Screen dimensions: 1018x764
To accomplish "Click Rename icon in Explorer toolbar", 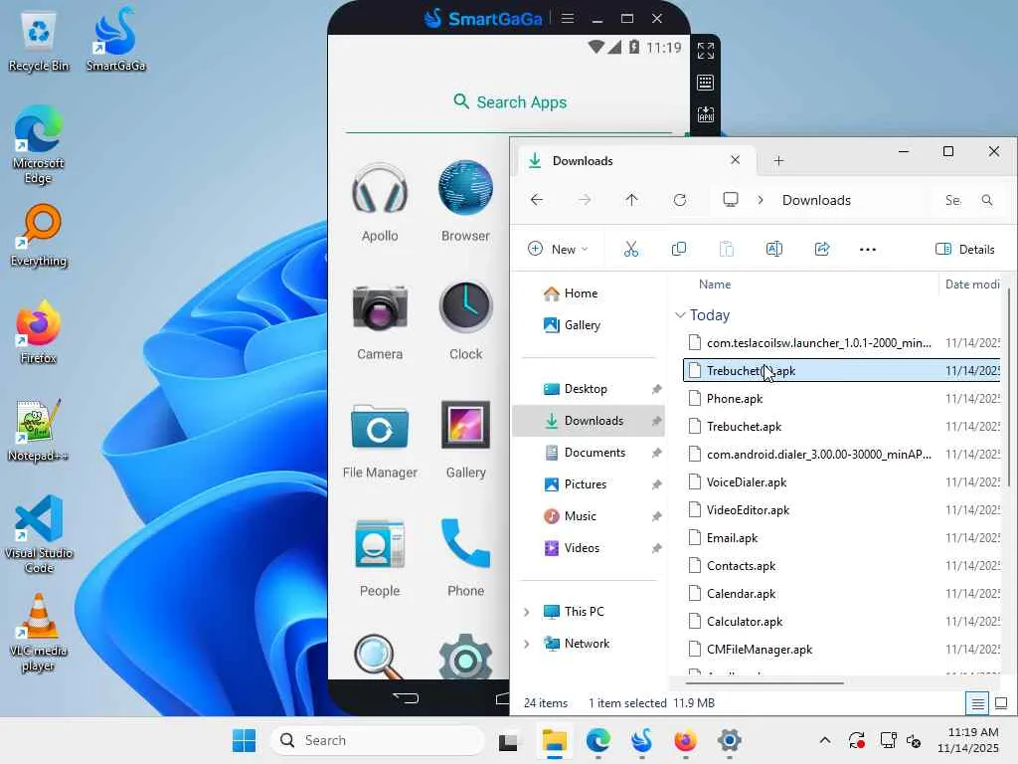I will (773, 249).
